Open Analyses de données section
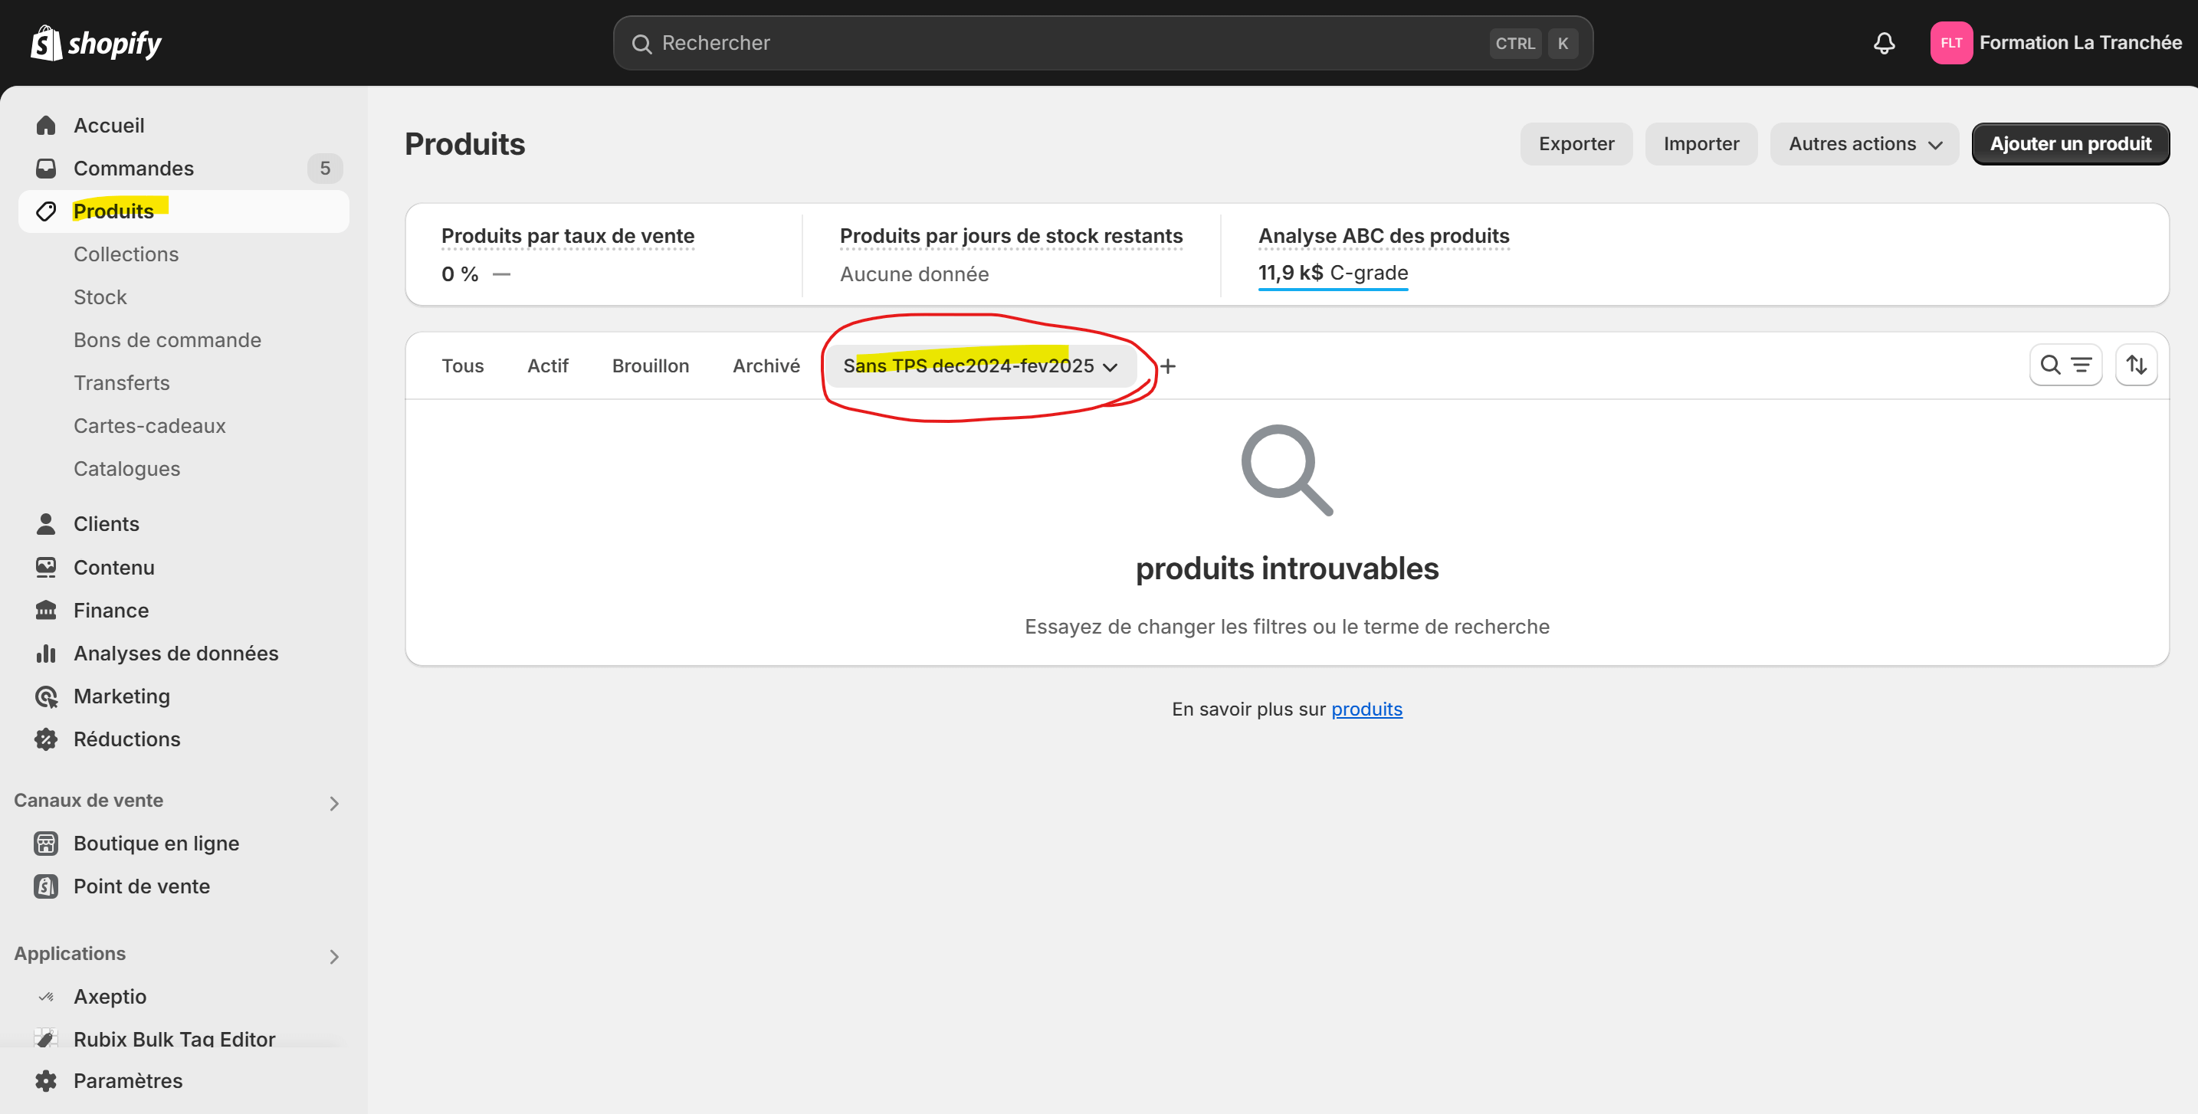This screenshot has width=2198, height=1114. coord(176,654)
